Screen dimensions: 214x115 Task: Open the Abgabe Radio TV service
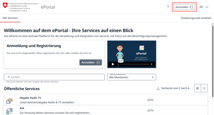pyautogui.click(x=30, y=98)
